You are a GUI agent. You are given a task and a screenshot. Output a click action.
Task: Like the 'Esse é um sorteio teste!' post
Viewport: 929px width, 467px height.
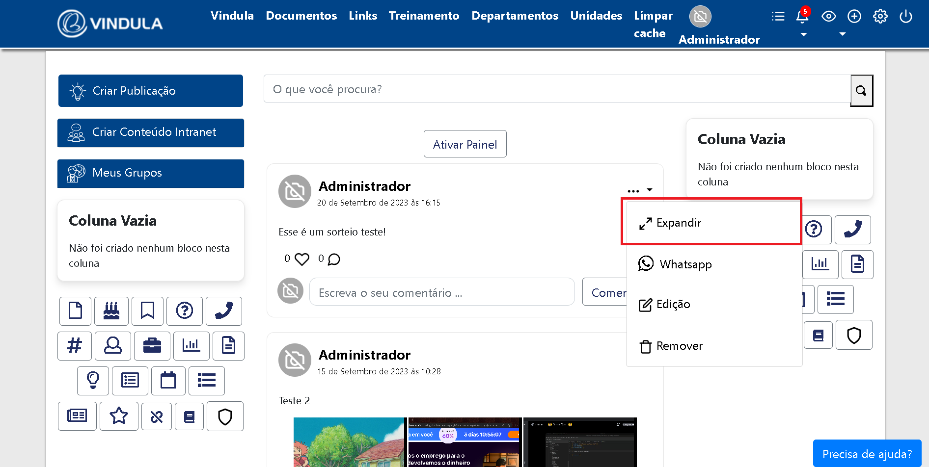(301, 259)
